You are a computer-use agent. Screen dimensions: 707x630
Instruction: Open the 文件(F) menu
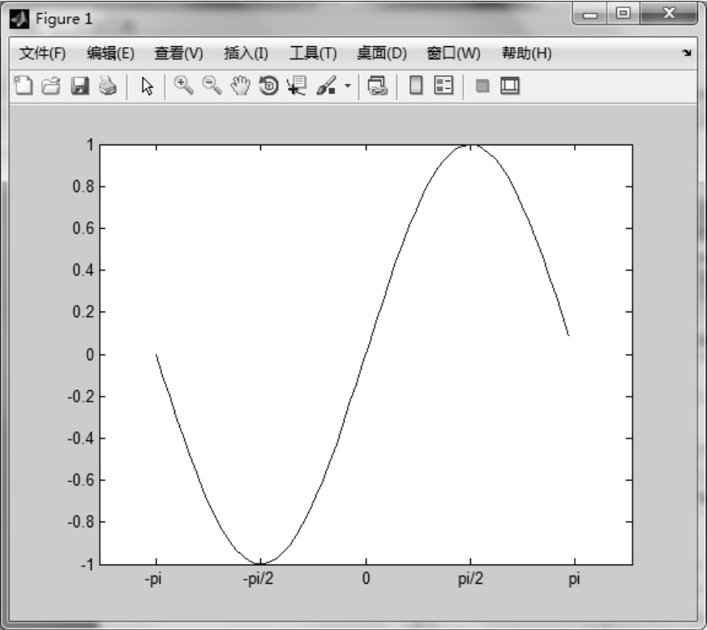point(42,54)
